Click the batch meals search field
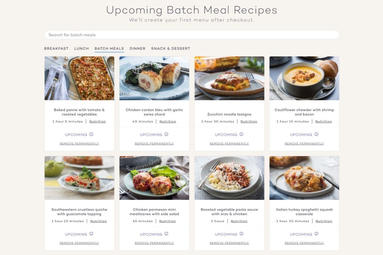This screenshot has width=383, height=255. coord(191,35)
